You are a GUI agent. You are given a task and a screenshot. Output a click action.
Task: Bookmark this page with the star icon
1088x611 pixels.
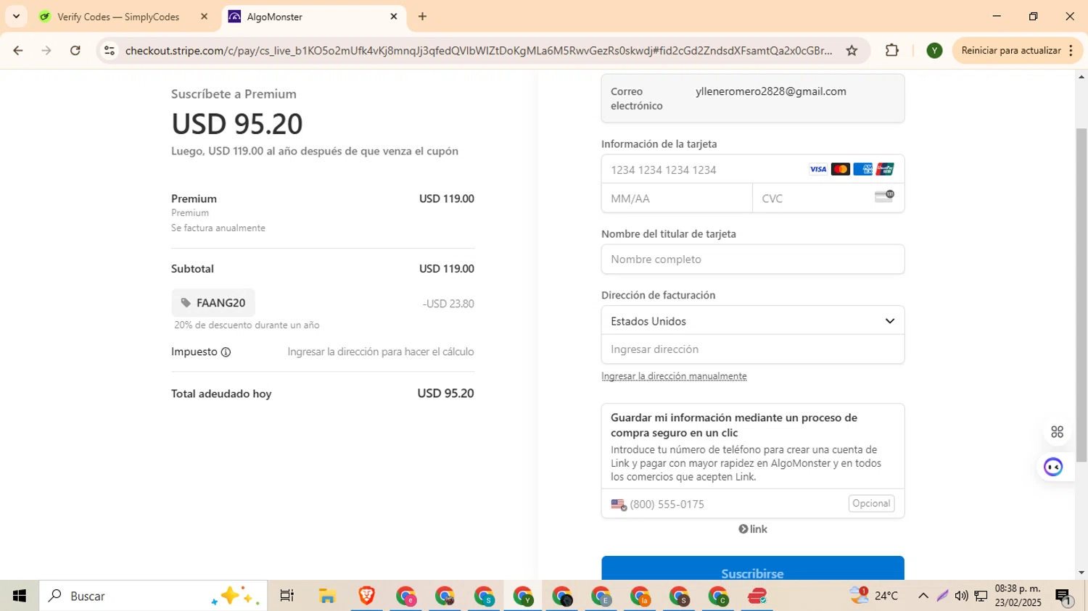tap(852, 51)
